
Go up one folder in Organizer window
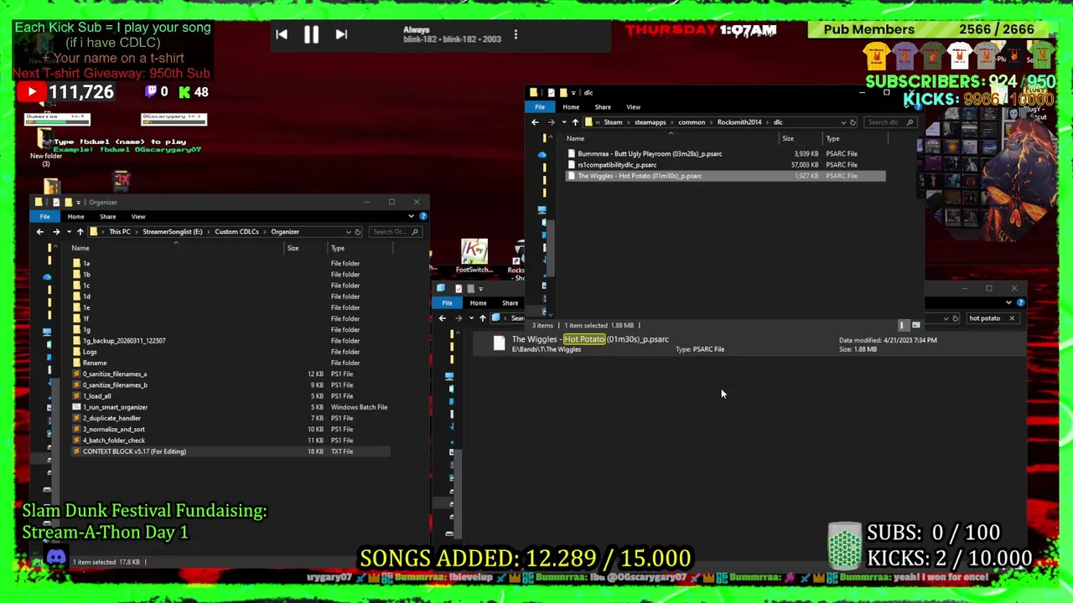[80, 232]
